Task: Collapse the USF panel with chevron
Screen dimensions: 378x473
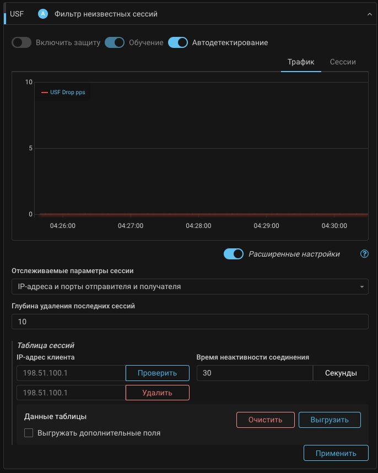Action: click(370, 14)
